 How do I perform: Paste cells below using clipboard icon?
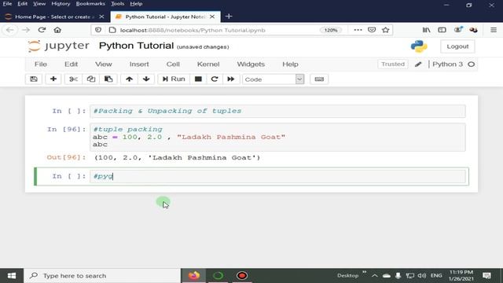pos(108,79)
